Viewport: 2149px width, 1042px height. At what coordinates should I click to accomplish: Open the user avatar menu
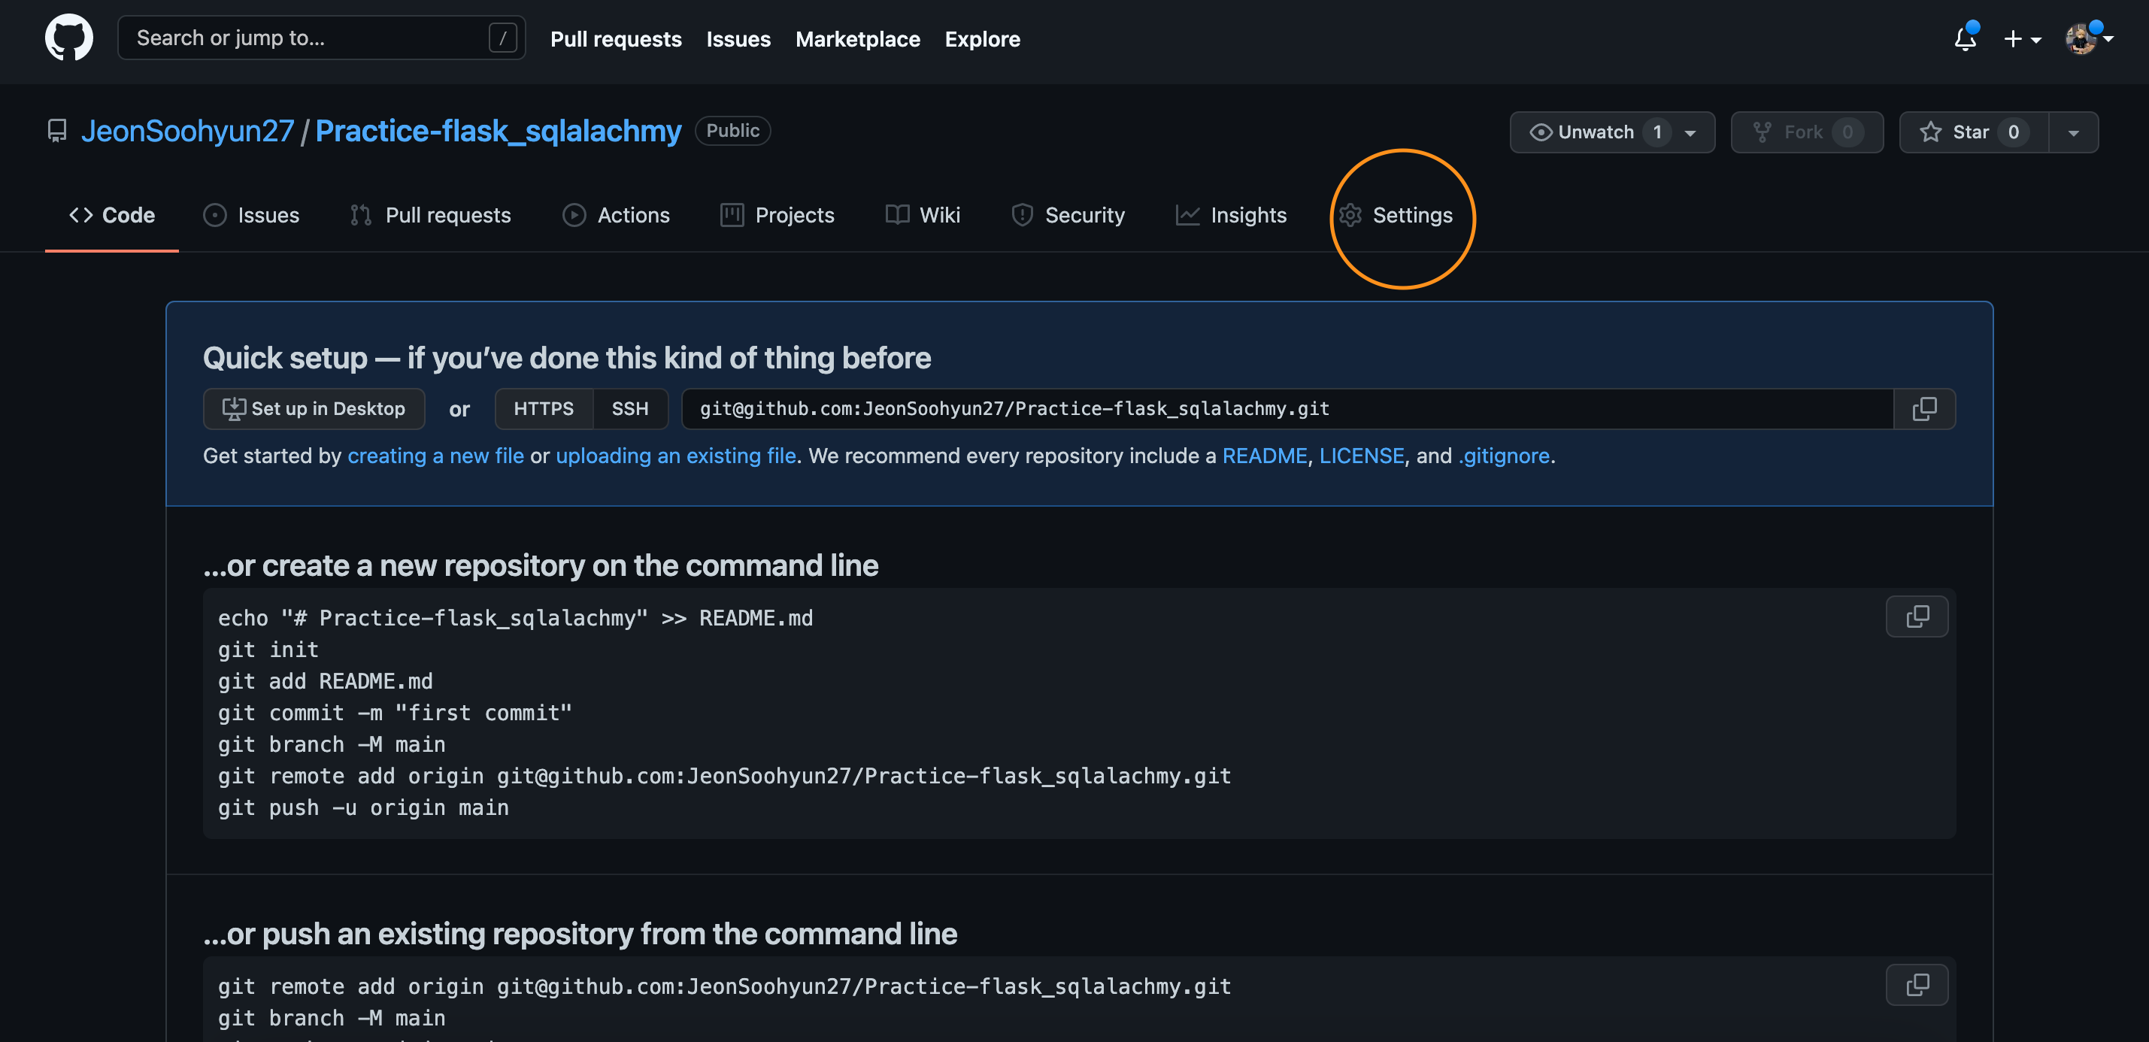point(2088,38)
